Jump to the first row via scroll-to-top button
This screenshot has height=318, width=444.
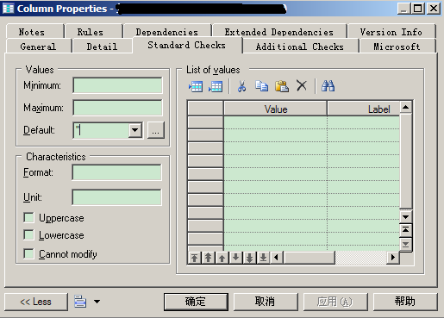[405, 230]
